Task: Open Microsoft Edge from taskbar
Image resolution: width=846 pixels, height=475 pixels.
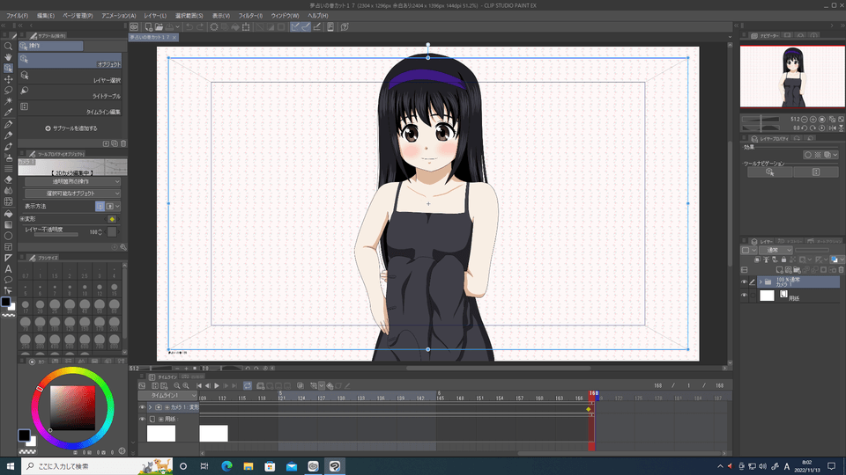Action: click(226, 466)
